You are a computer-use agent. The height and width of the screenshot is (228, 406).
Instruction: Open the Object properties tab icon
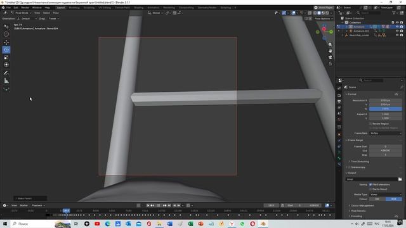pyautogui.click(x=339, y=134)
